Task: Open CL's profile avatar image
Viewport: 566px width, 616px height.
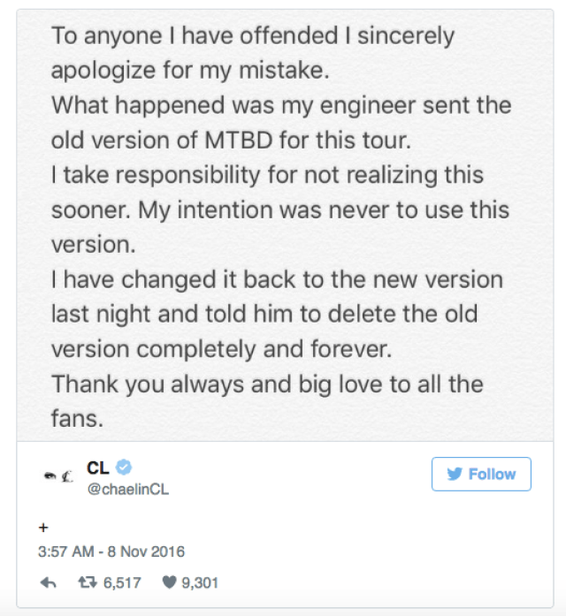Action: tap(57, 477)
